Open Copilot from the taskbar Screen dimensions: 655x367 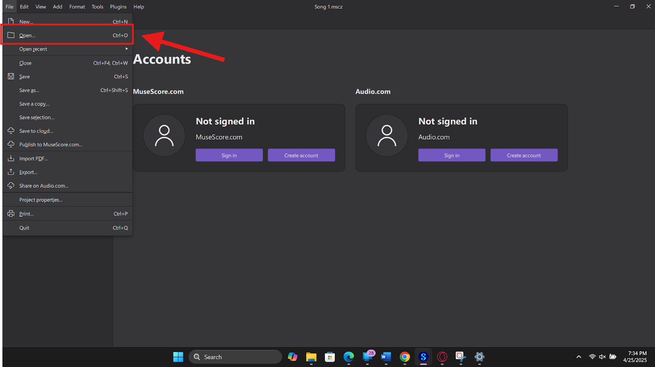293,357
